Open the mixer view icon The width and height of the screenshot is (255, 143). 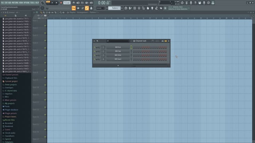pos(139,8)
